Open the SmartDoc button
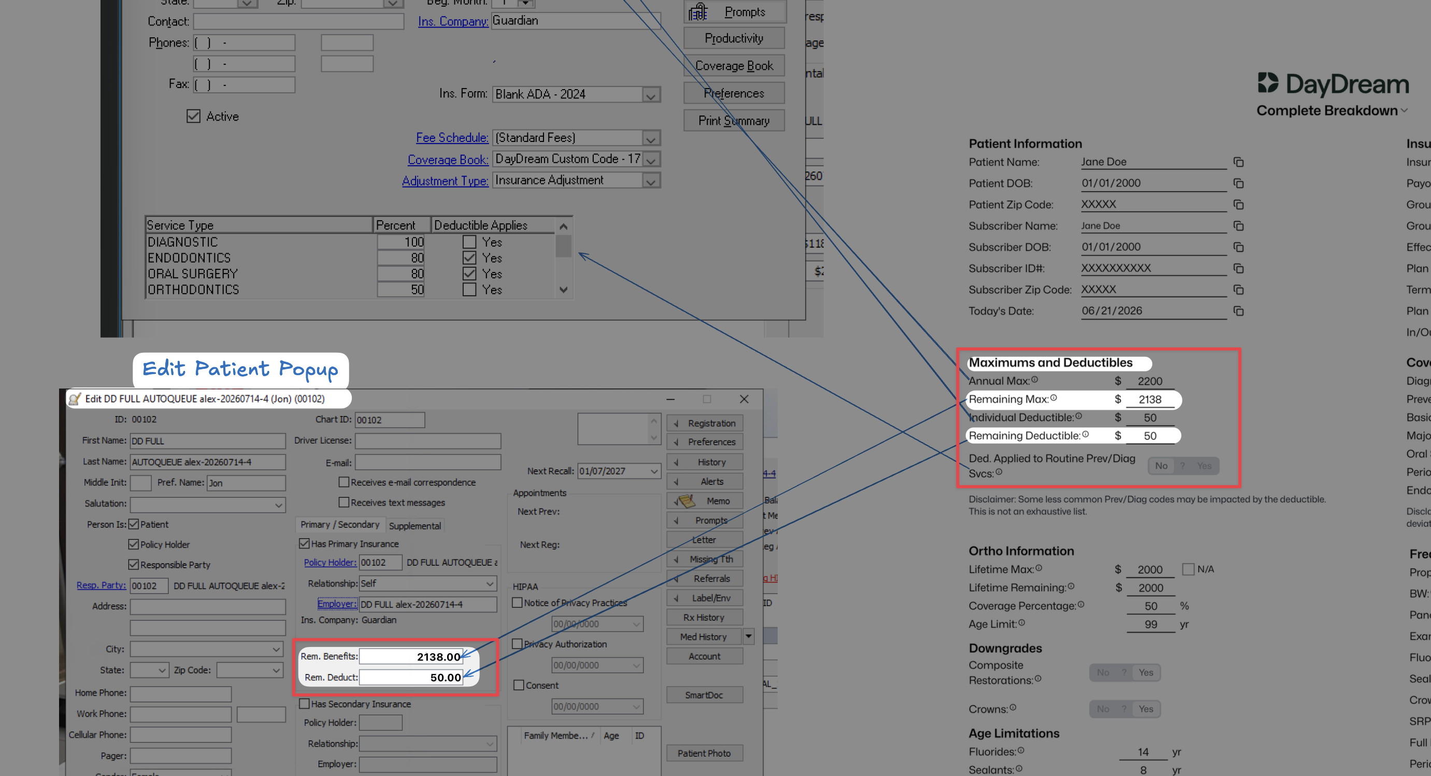The width and height of the screenshot is (1431, 776). coord(705,695)
